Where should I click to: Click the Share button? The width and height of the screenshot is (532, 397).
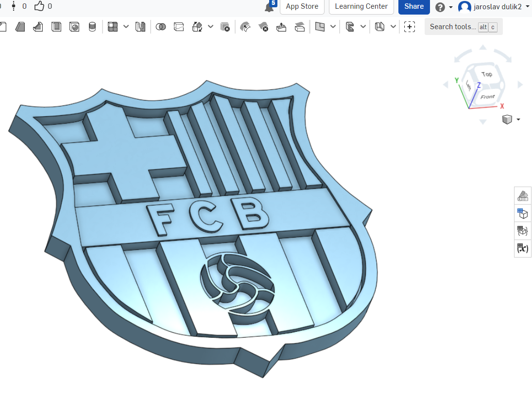pos(414,6)
